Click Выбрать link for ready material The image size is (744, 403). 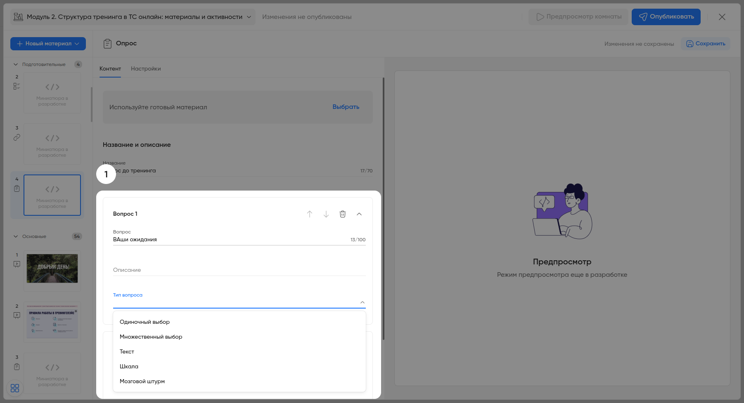click(x=346, y=107)
